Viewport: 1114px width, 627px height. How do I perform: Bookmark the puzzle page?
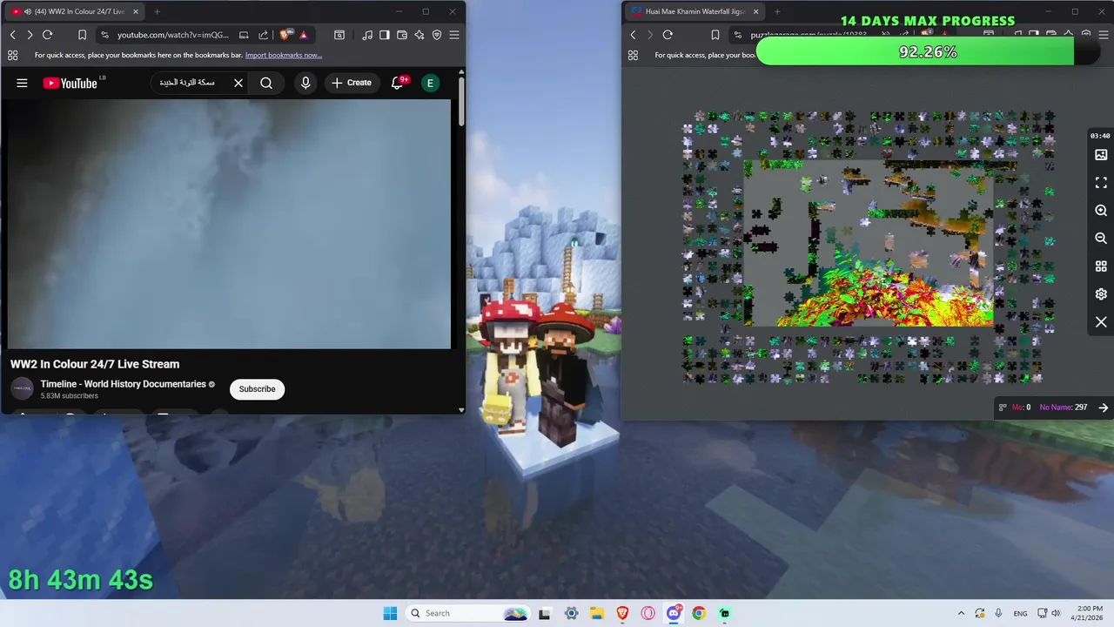tap(715, 35)
